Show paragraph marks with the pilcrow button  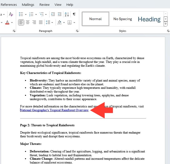point(74,14)
